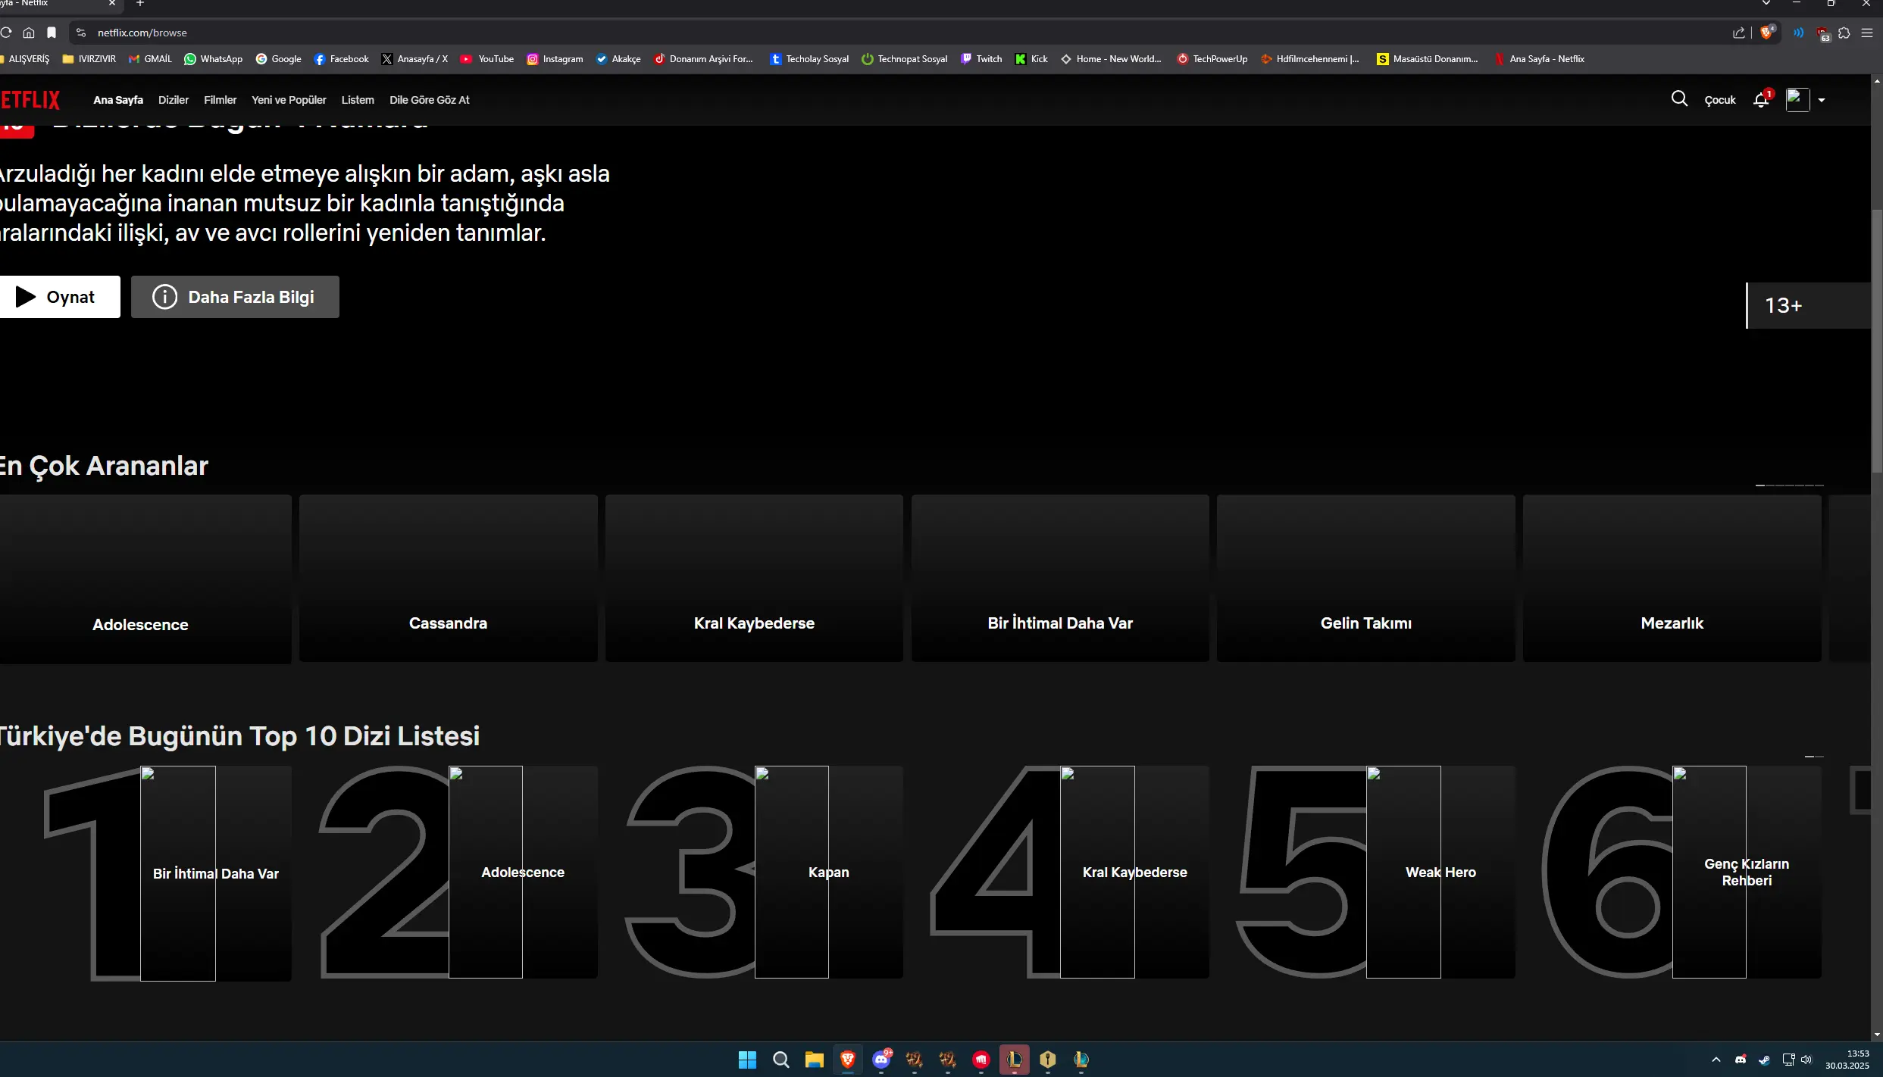Open the Diziler menu item
This screenshot has width=1883, height=1077.
pos(174,100)
